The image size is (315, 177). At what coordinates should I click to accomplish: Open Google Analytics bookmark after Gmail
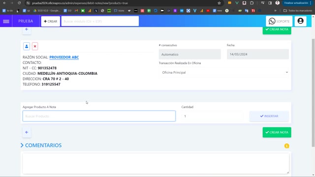click(90, 11)
